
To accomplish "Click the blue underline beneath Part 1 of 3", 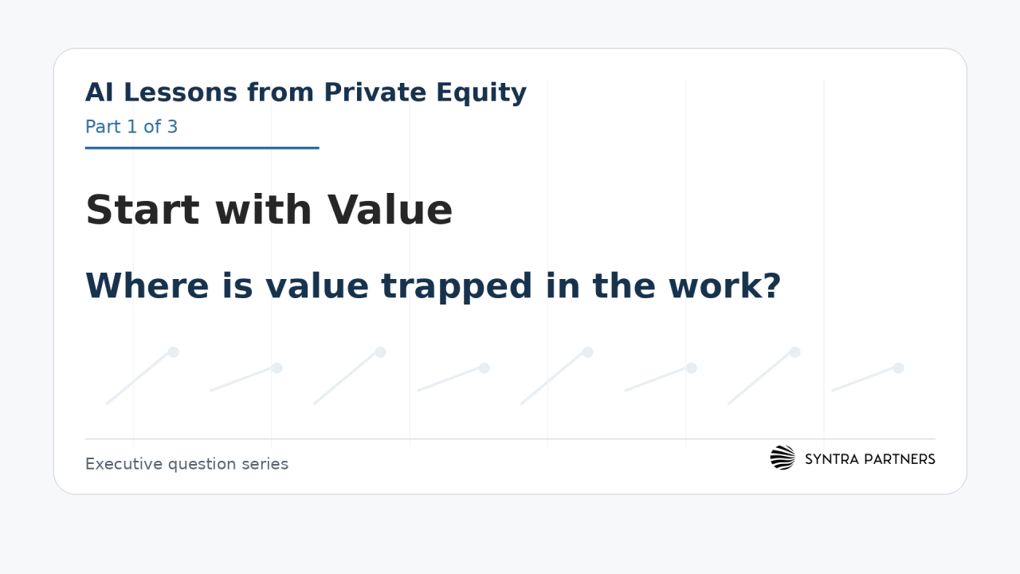I will pyautogui.click(x=202, y=147).
